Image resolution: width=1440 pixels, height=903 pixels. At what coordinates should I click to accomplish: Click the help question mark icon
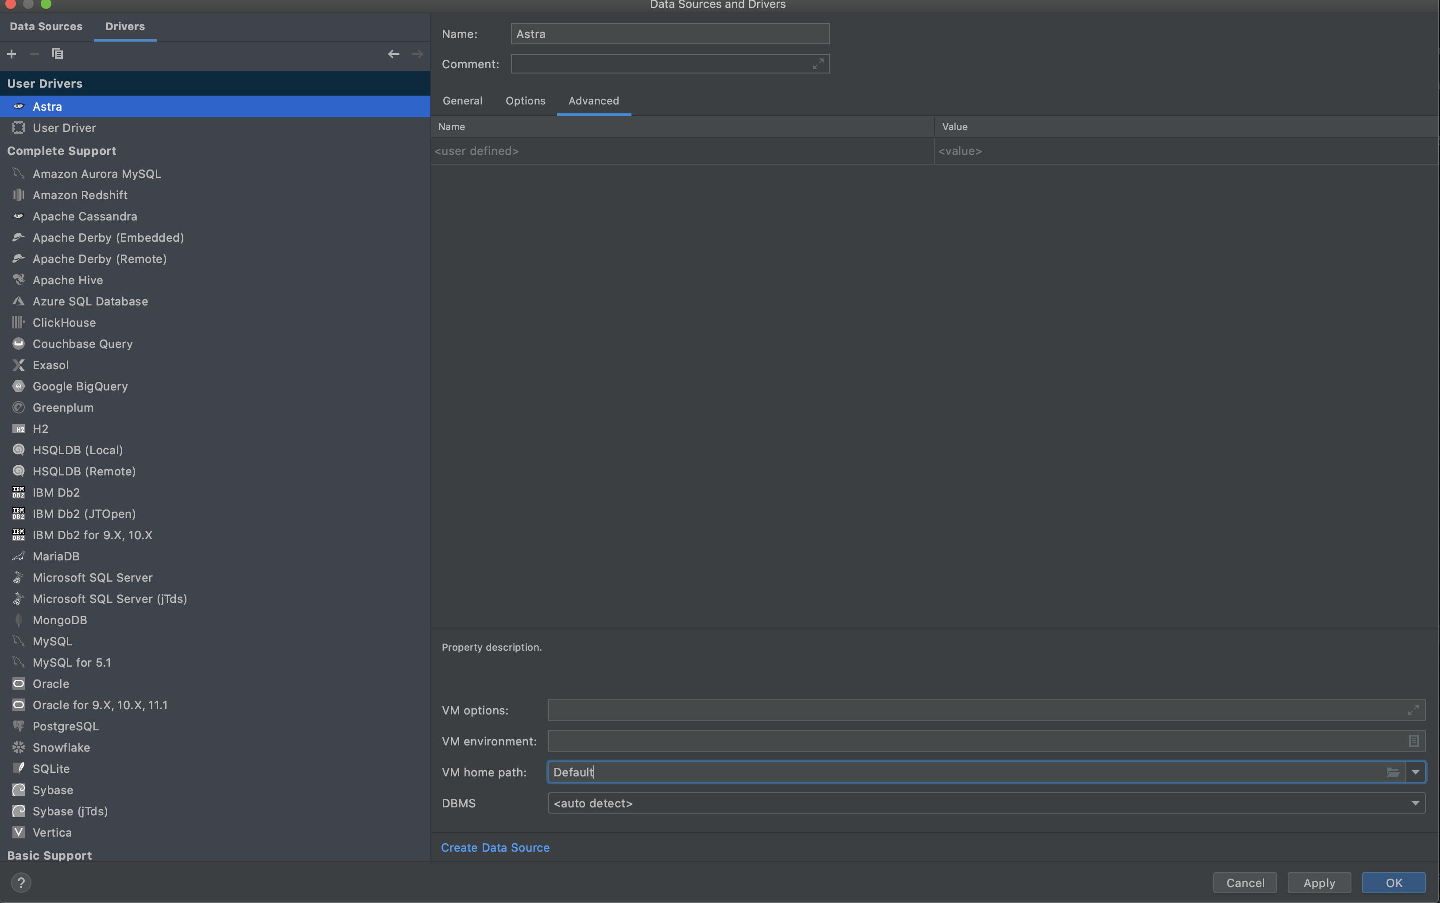[x=21, y=882]
